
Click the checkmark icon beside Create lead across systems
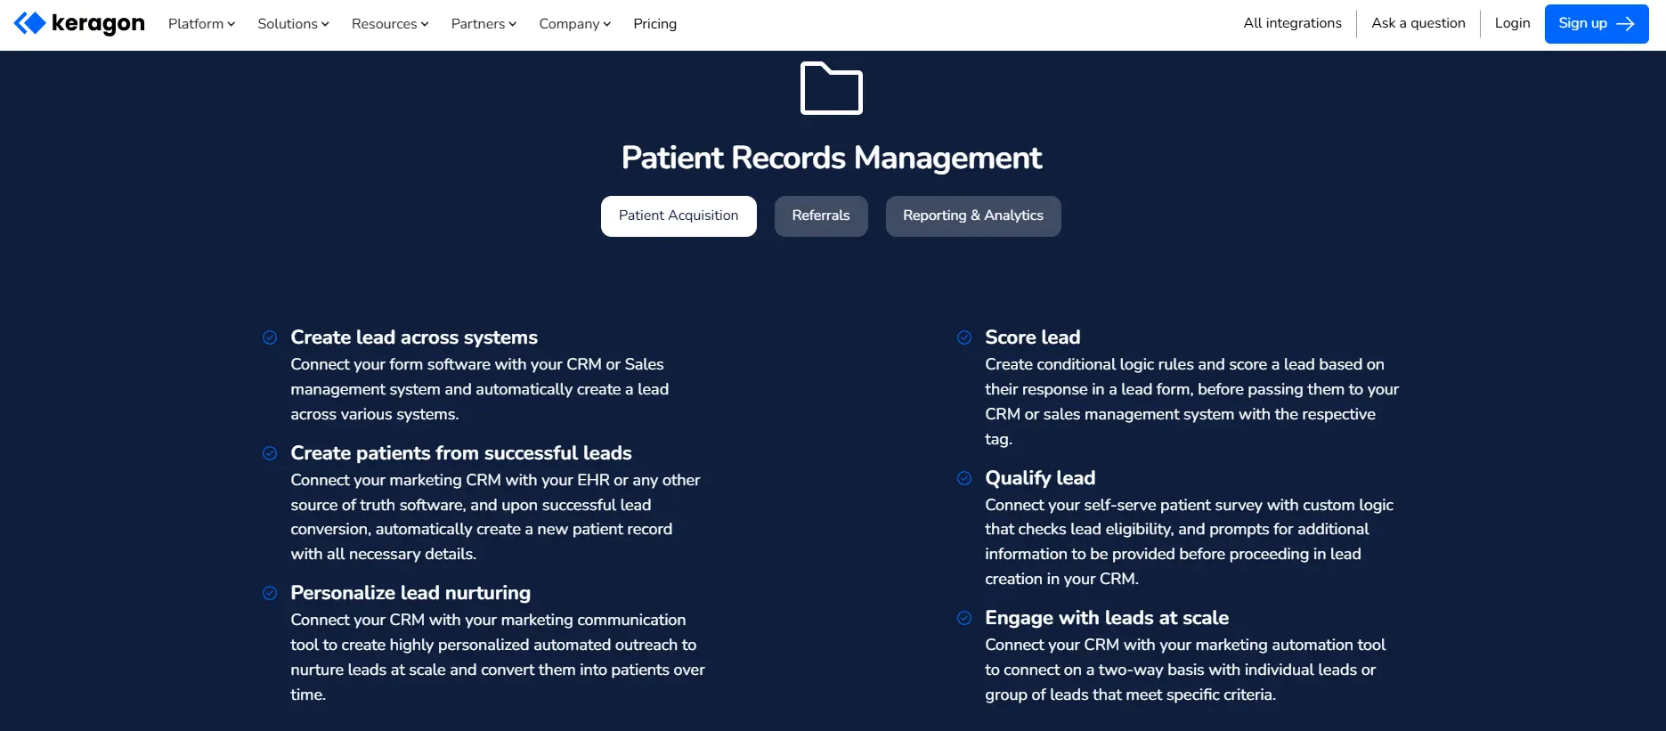(270, 337)
